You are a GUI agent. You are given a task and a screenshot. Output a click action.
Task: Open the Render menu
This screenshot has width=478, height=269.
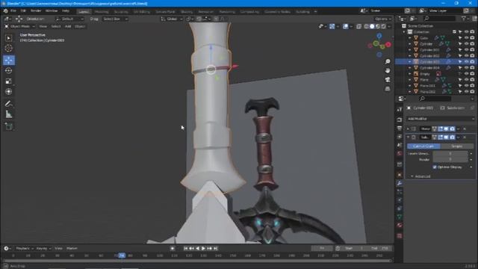click(36, 10)
